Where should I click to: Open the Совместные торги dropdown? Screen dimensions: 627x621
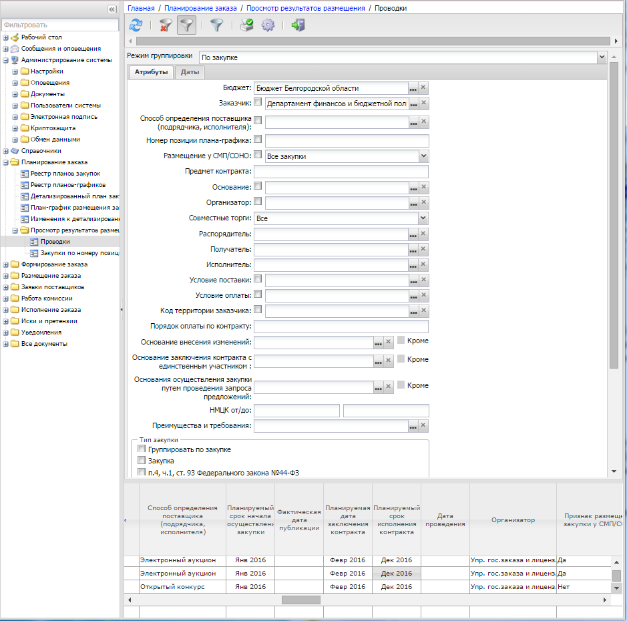pyautogui.click(x=423, y=218)
